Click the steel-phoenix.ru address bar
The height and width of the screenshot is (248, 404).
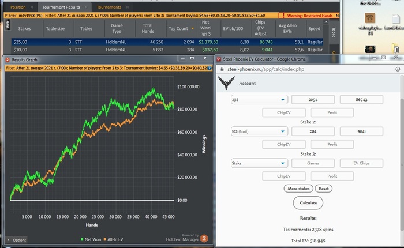click(265, 69)
